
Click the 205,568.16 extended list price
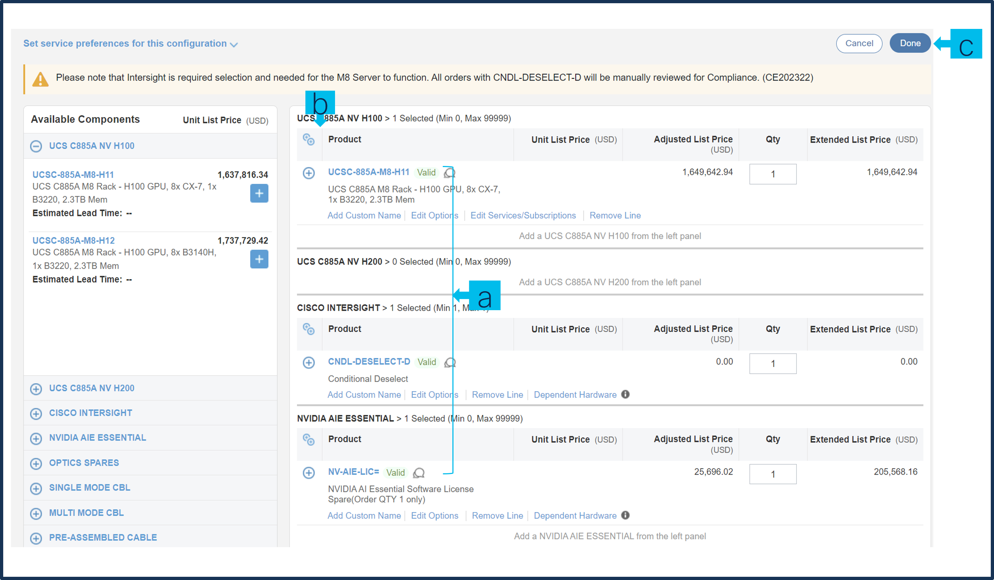[x=896, y=472]
